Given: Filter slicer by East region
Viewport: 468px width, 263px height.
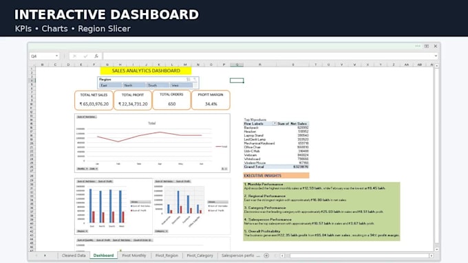Looking at the screenshot, I should [110, 85].
